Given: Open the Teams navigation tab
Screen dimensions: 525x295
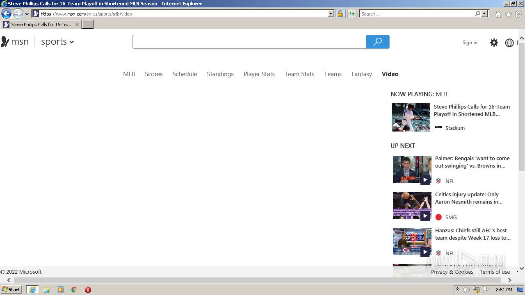Looking at the screenshot, I should point(333,74).
